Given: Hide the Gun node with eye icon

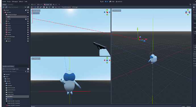Looking at the screenshot, I should pyautogui.click(x=28, y=17).
